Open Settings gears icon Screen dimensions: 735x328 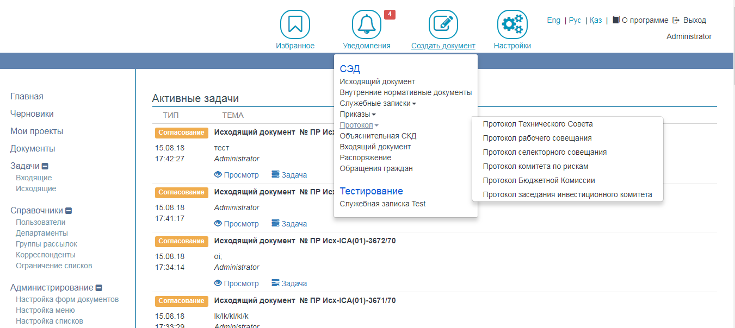coord(512,24)
